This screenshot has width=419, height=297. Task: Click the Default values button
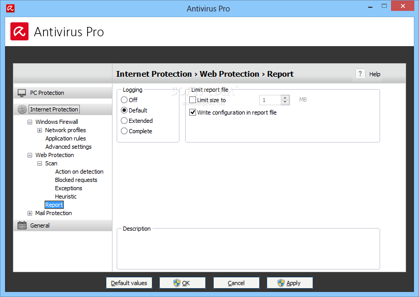pyautogui.click(x=129, y=283)
